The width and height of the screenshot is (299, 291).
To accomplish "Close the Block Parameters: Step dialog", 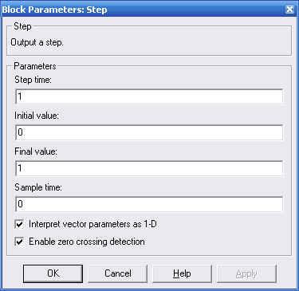I will click(289, 10).
